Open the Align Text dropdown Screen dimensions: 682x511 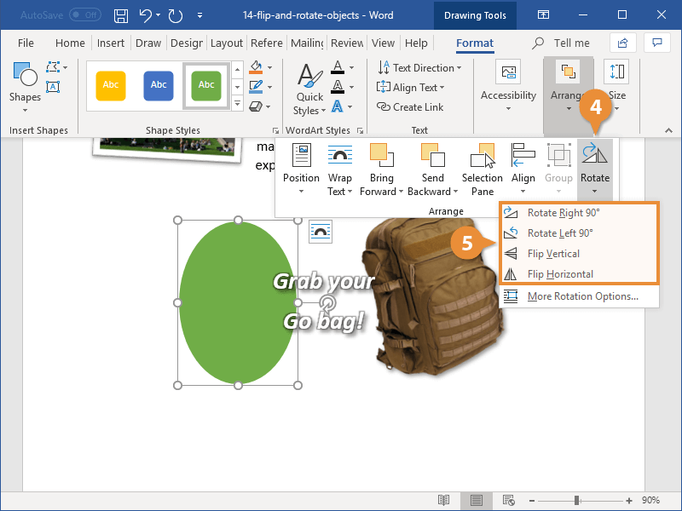(x=411, y=88)
